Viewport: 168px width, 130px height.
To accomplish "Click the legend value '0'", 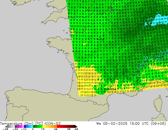I will [33, 129].
